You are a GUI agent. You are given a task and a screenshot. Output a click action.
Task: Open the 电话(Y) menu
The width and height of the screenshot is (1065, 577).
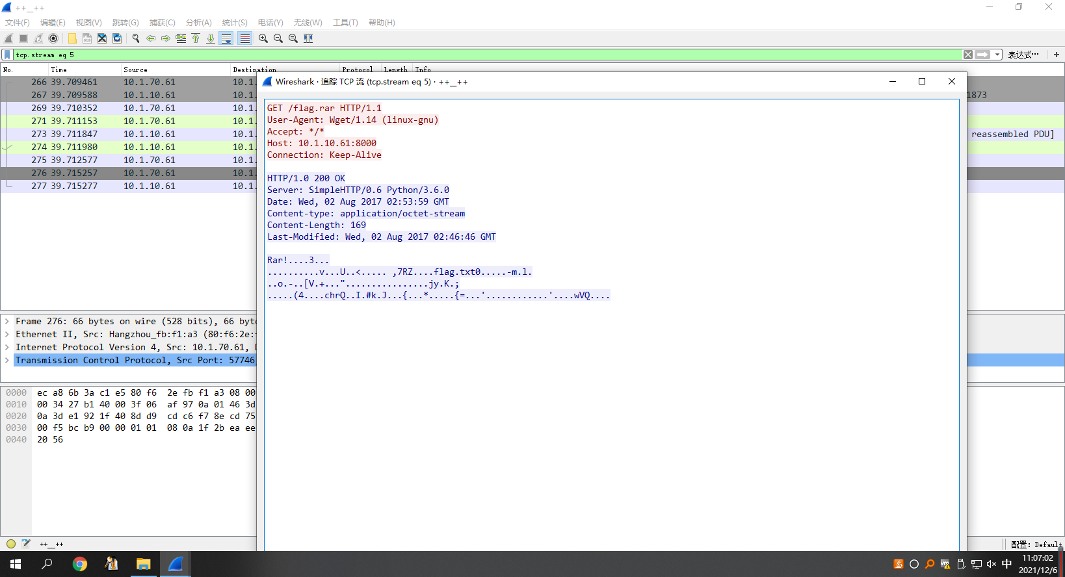click(x=270, y=22)
